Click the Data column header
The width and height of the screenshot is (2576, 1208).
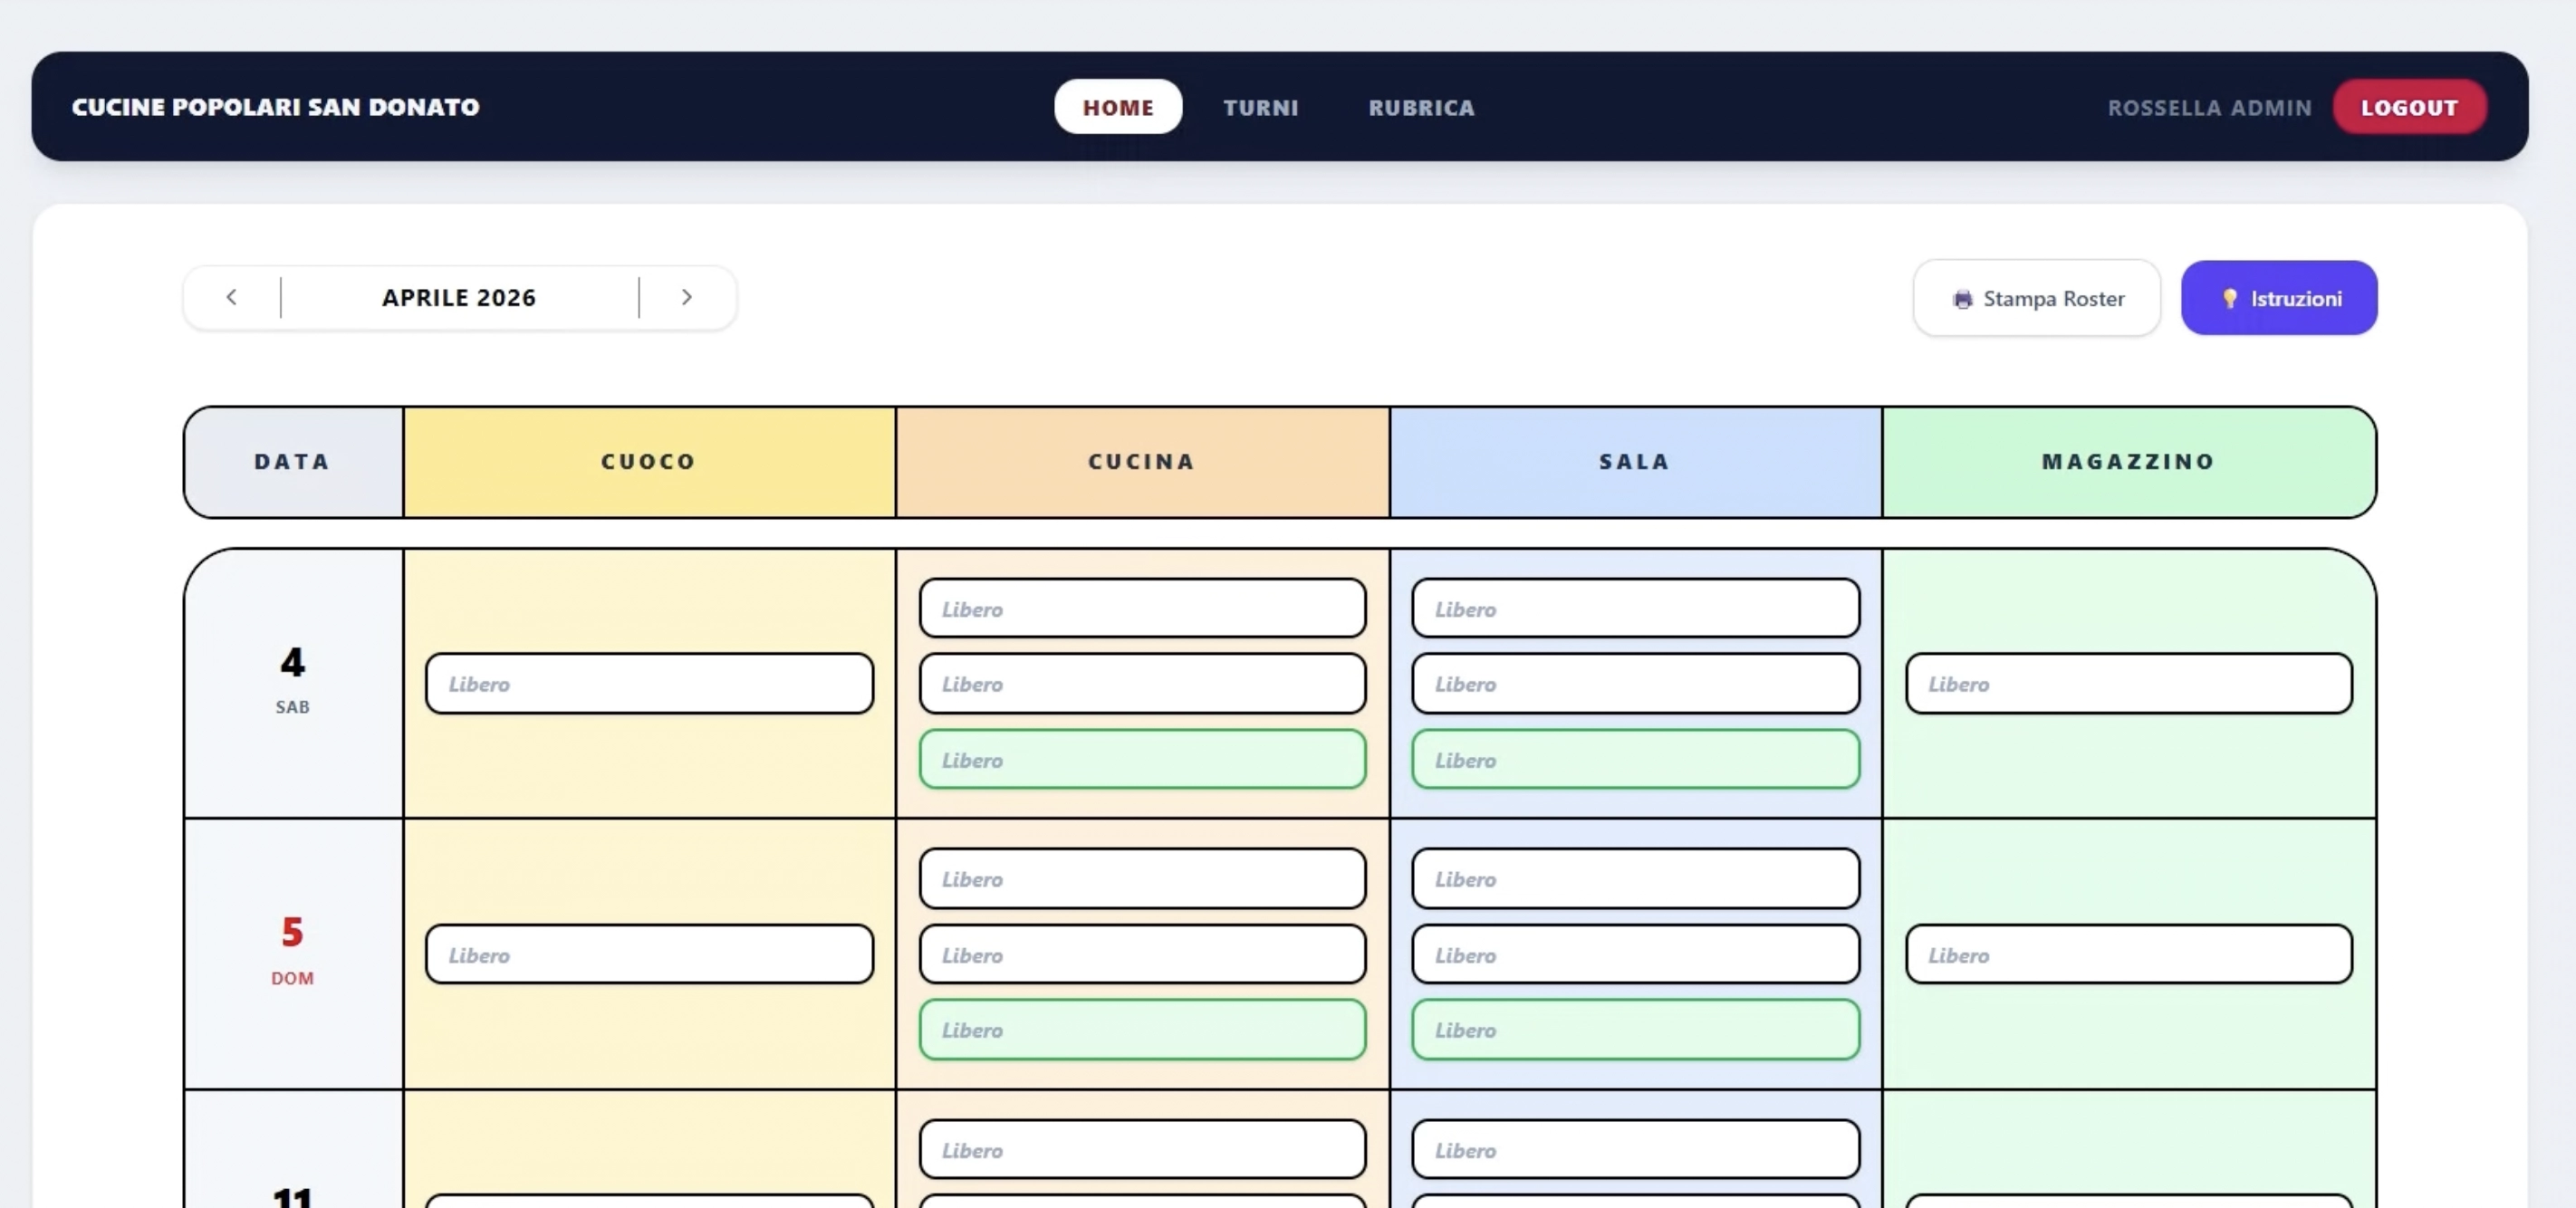point(293,462)
